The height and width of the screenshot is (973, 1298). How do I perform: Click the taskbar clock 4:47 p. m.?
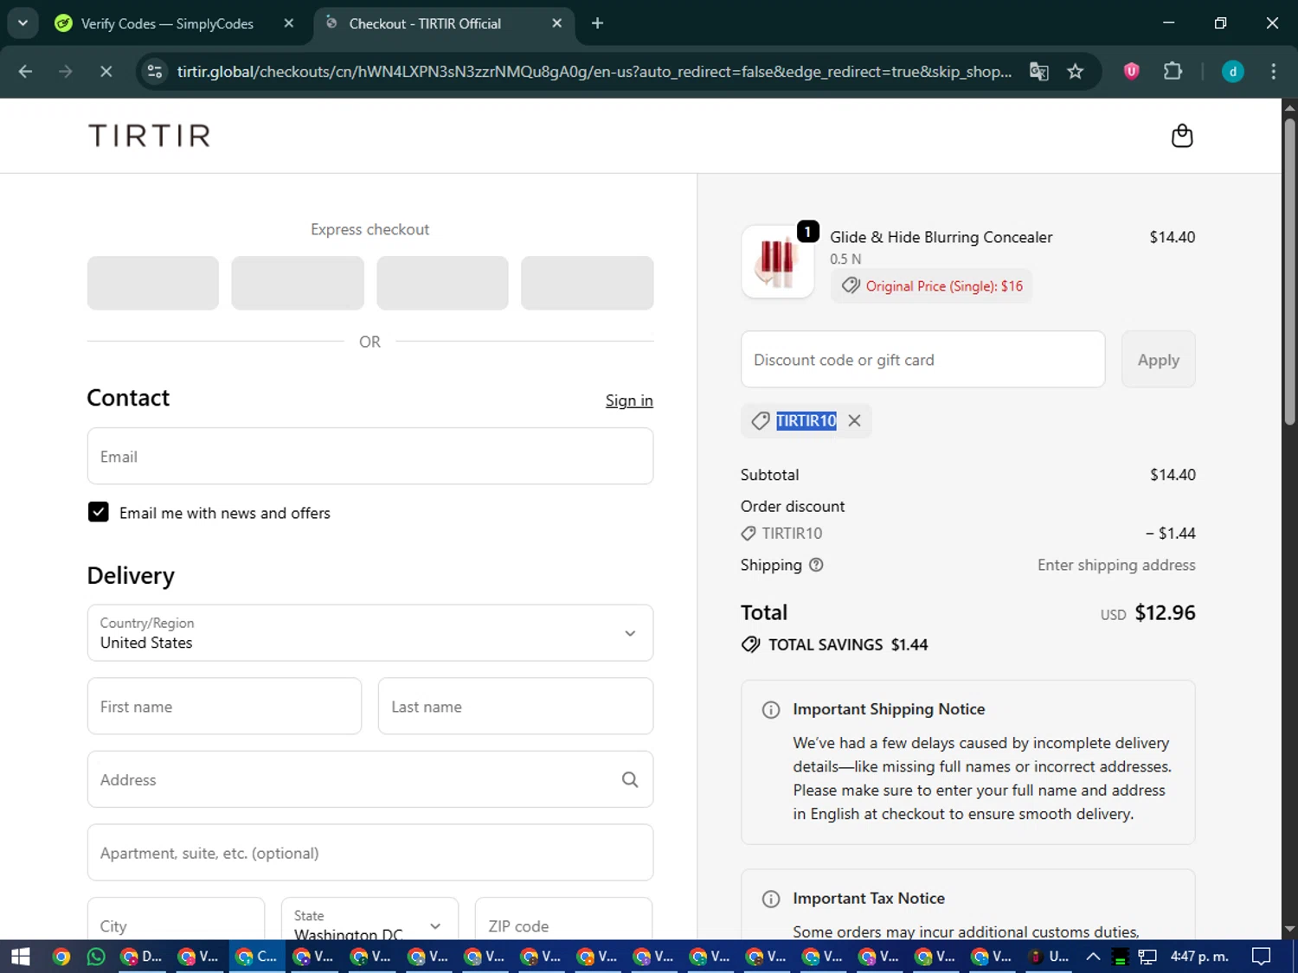(1199, 956)
